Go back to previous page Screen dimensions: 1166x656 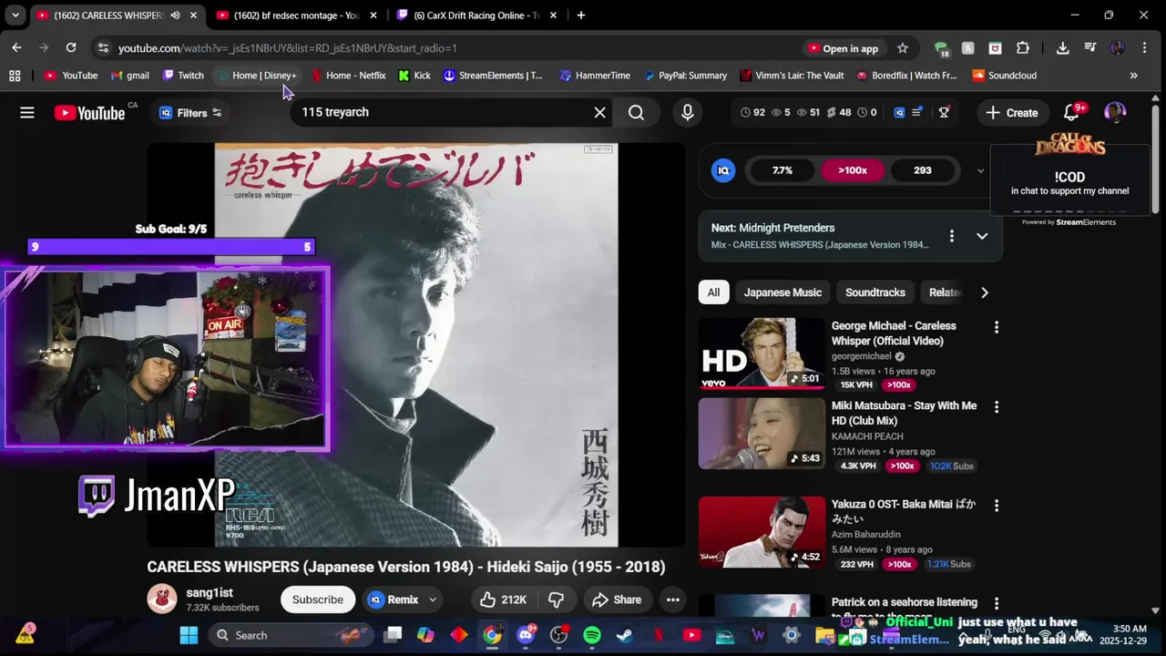[x=16, y=48]
